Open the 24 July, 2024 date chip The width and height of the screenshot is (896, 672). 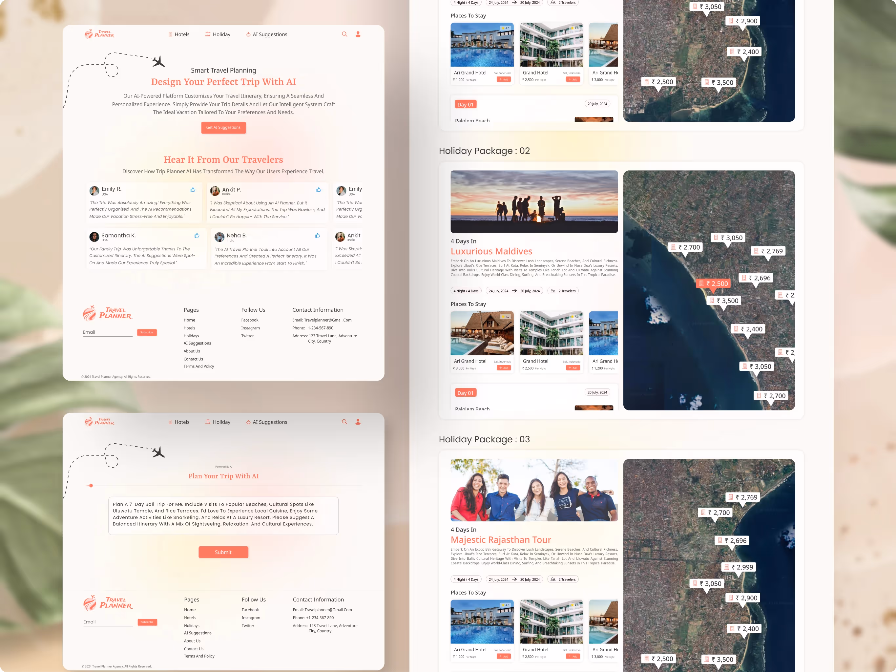coord(498,290)
